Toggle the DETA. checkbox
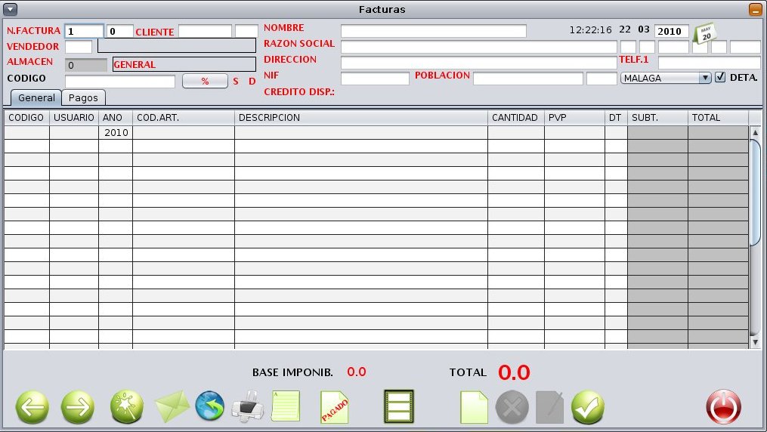 click(x=720, y=77)
